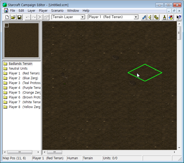Click the Properties toolbar icon
This screenshot has height=163, width=184.
click(46, 17)
